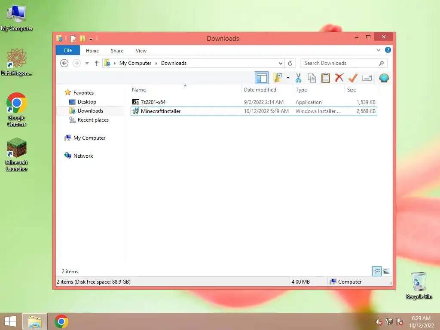The height and width of the screenshot is (330, 440).
Task: Click the blue shell globe icon
Action: pyautogui.click(x=384, y=78)
